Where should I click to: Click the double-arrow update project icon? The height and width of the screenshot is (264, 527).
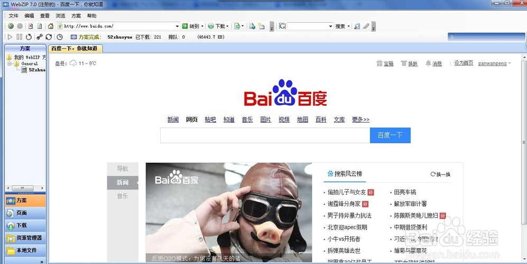(x=49, y=37)
